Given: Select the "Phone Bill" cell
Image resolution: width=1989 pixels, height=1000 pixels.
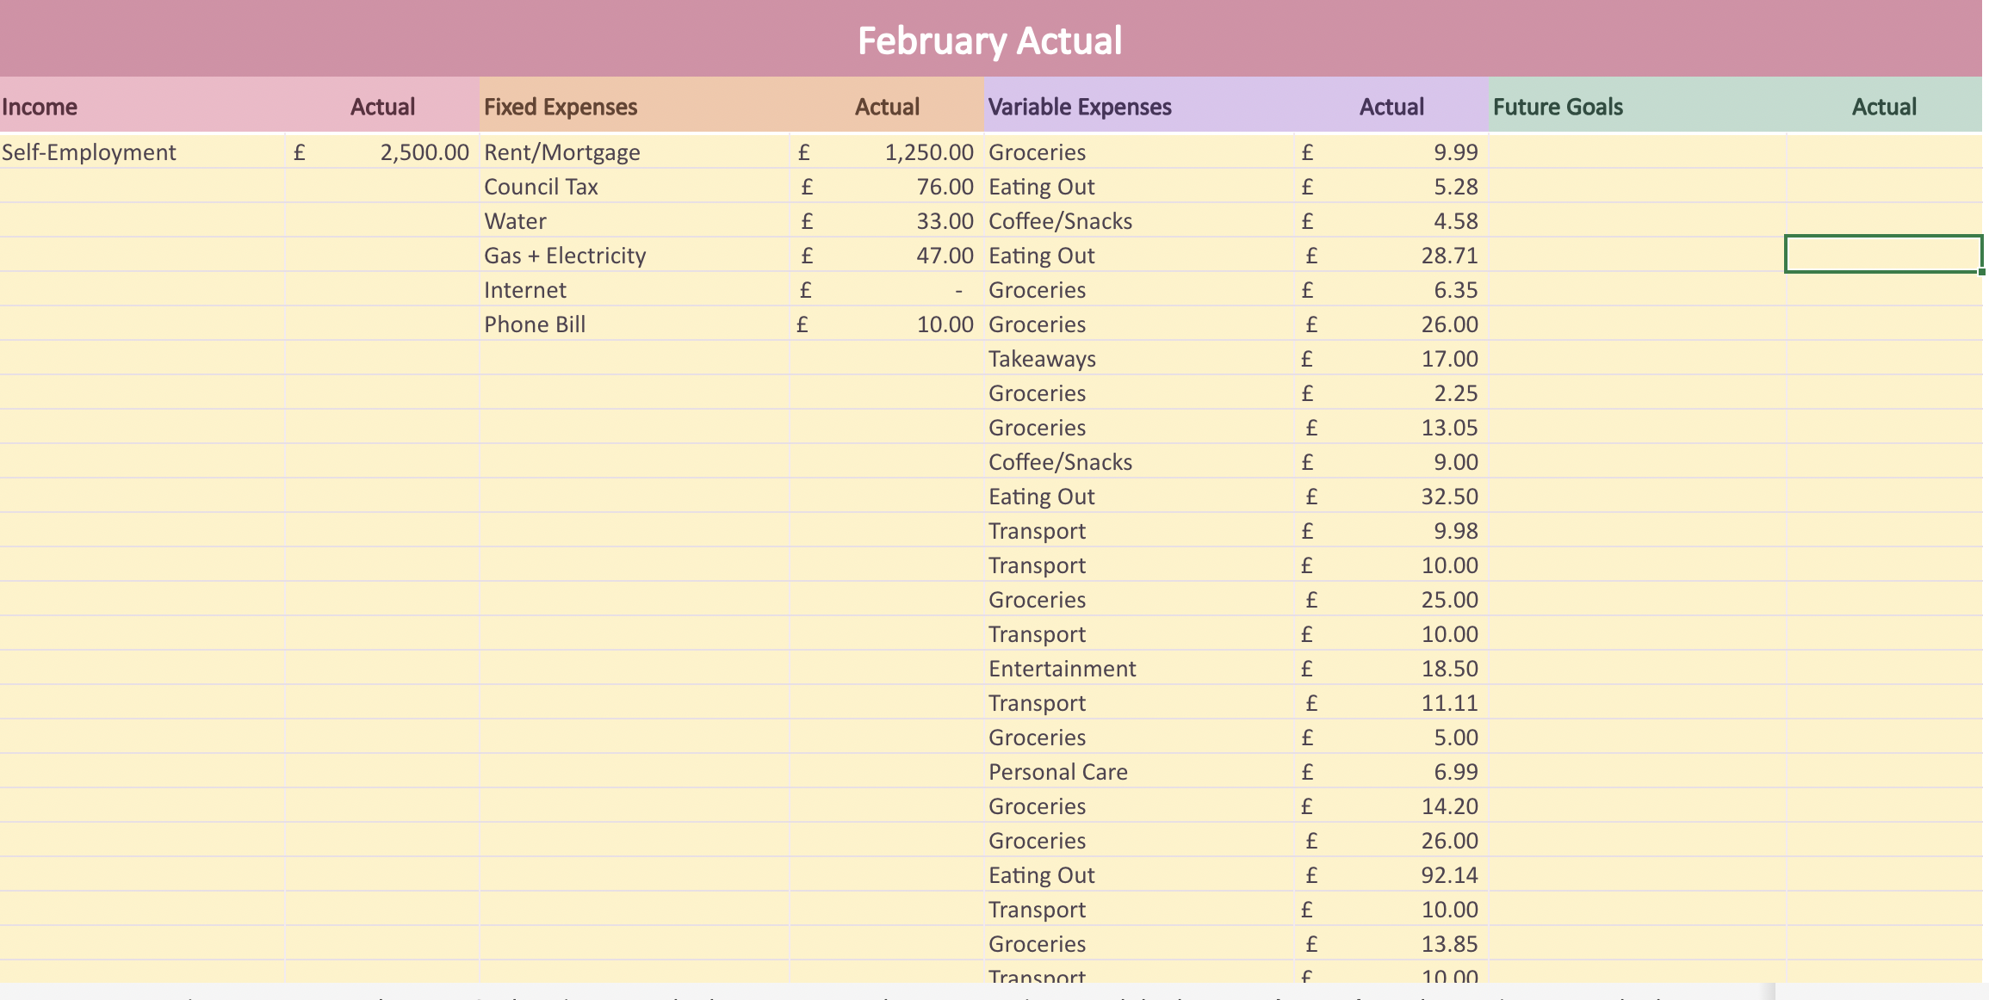Looking at the screenshot, I should tap(635, 324).
